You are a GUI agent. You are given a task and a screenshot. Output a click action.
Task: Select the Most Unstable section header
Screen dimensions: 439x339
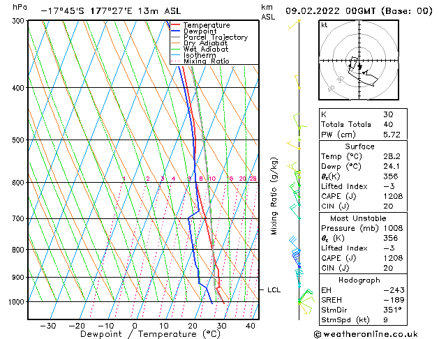coord(359,218)
